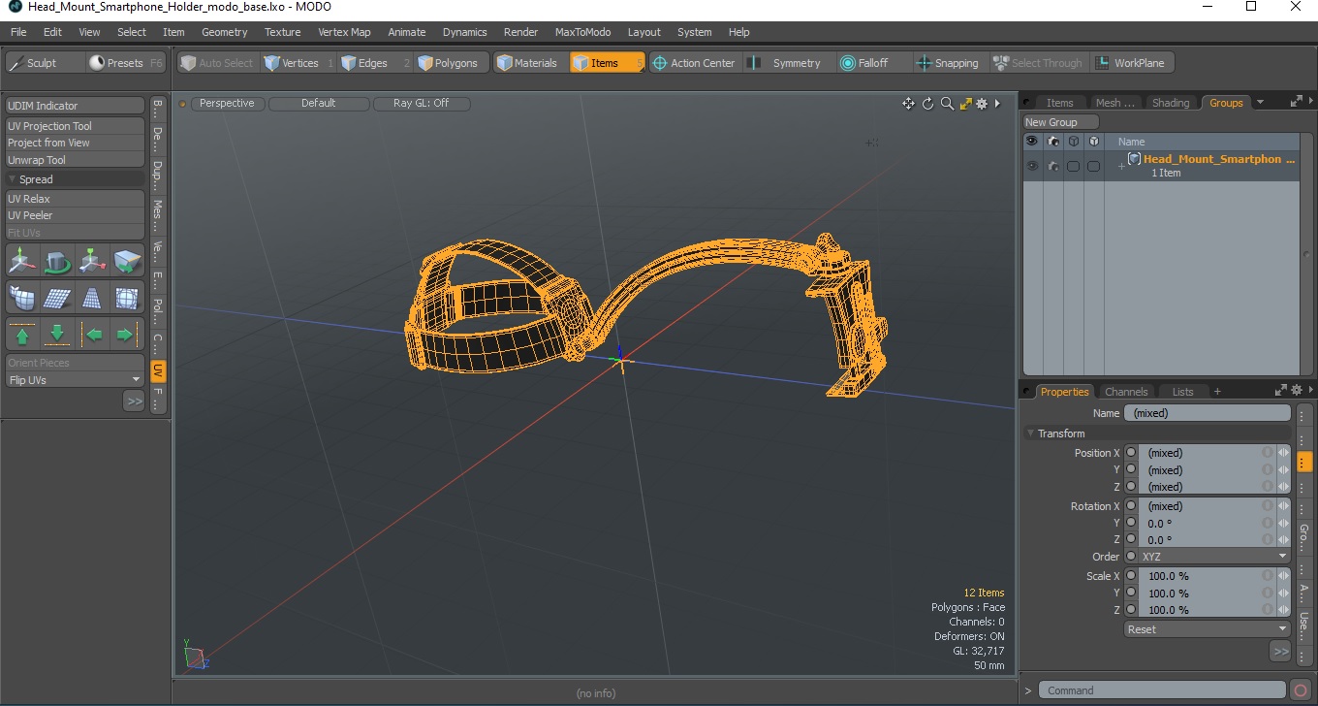Add new properties tab with plus icon
1318x706 pixels.
click(1217, 392)
